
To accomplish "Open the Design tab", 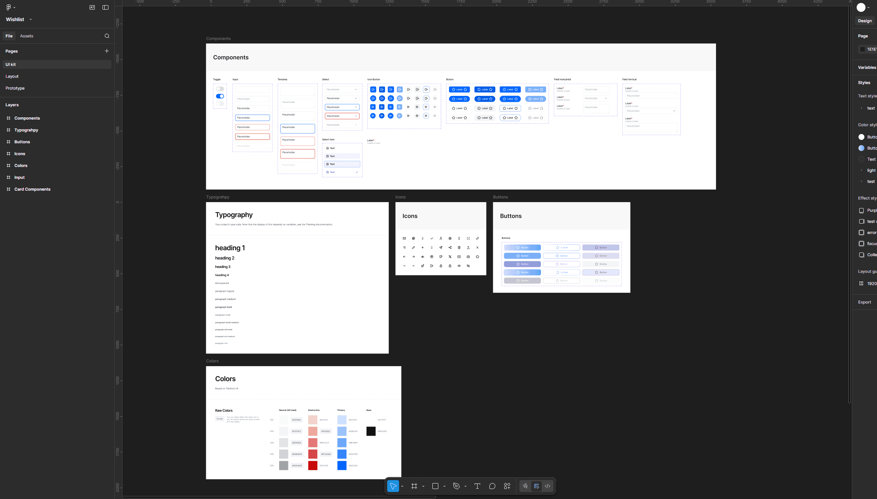I will coord(865,21).
